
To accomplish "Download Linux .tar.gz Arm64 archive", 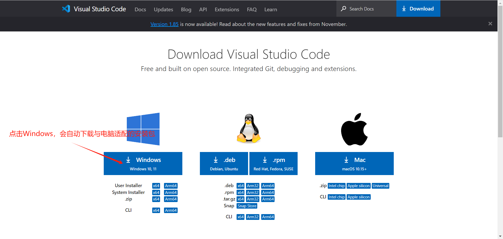I will 268,199.
